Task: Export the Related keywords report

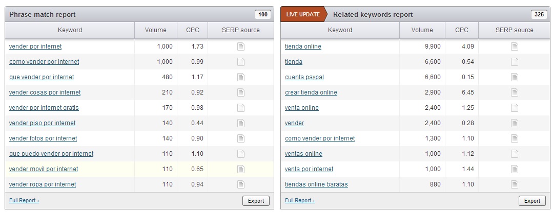Action: tap(532, 201)
